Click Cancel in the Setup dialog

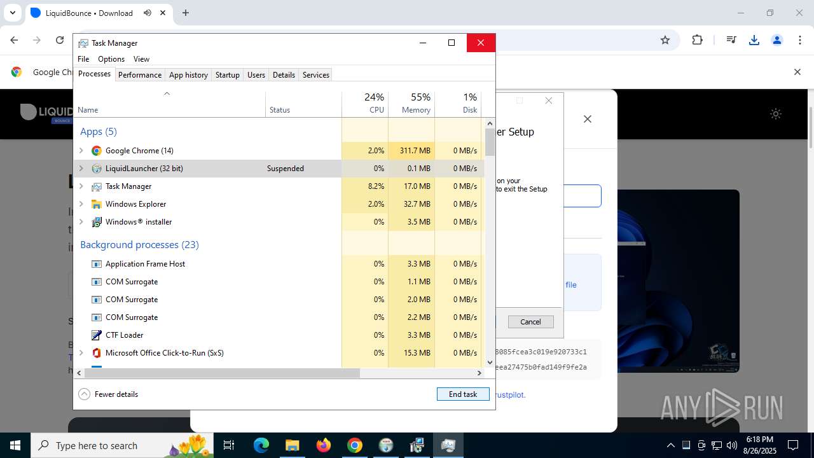click(530, 322)
